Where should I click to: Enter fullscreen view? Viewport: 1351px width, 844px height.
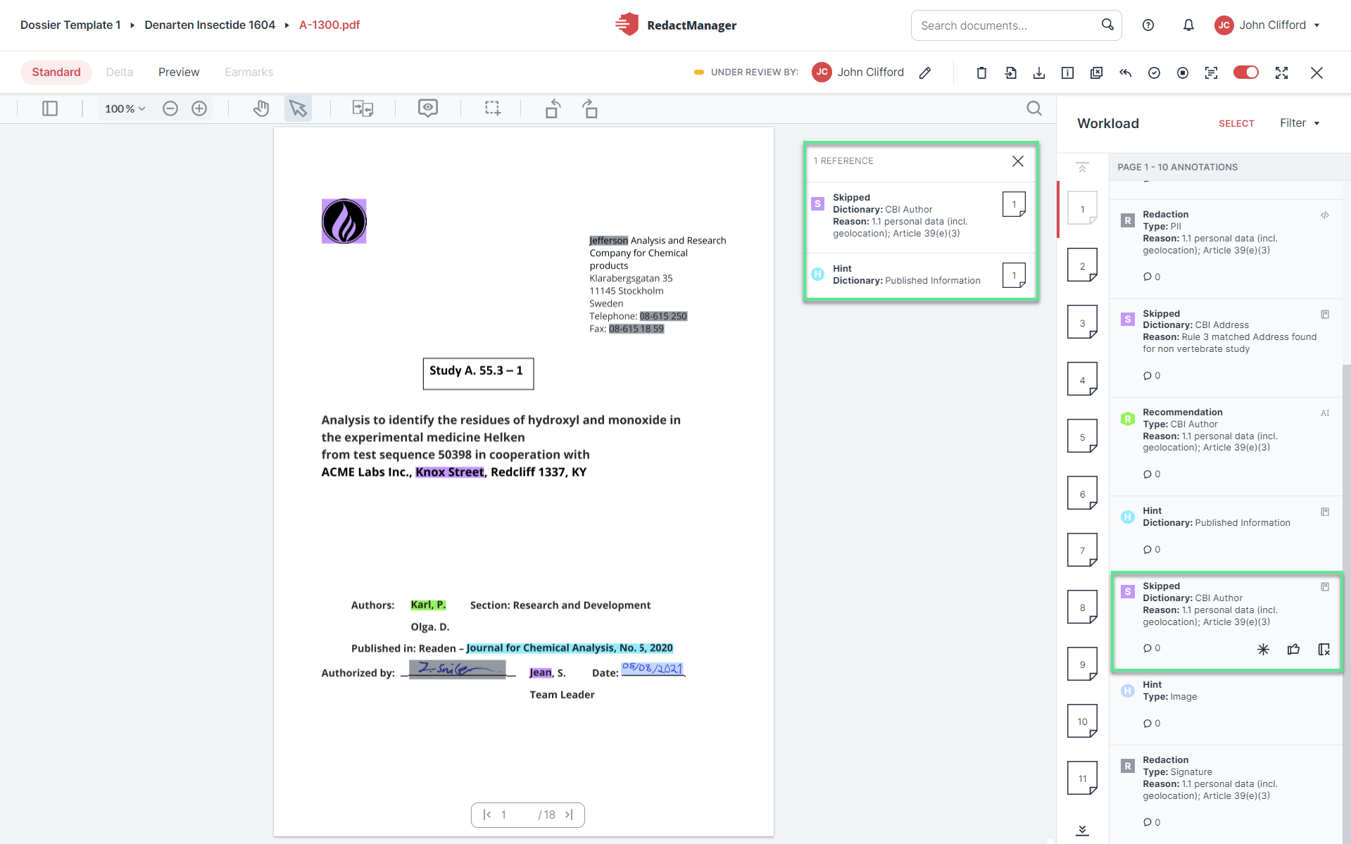tap(1282, 73)
